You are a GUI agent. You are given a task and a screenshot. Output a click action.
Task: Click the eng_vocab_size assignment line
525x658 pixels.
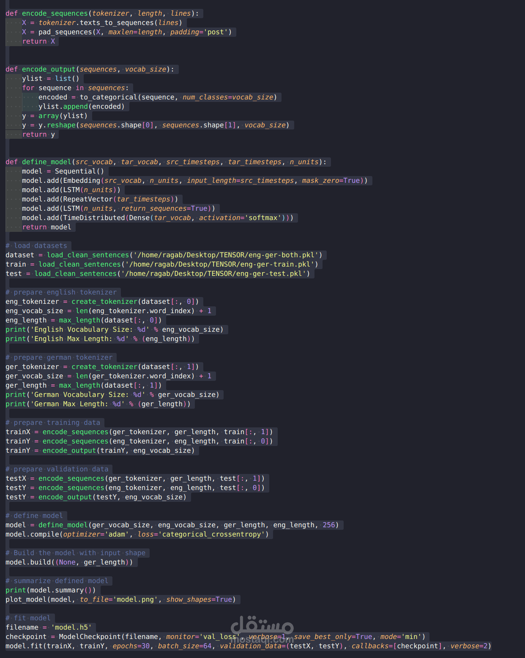pyautogui.click(x=109, y=311)
